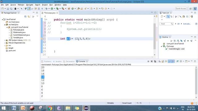Screen dimensions: 198x111
Task: Click the Java perspective button at the top right
Action: [195, 9]
